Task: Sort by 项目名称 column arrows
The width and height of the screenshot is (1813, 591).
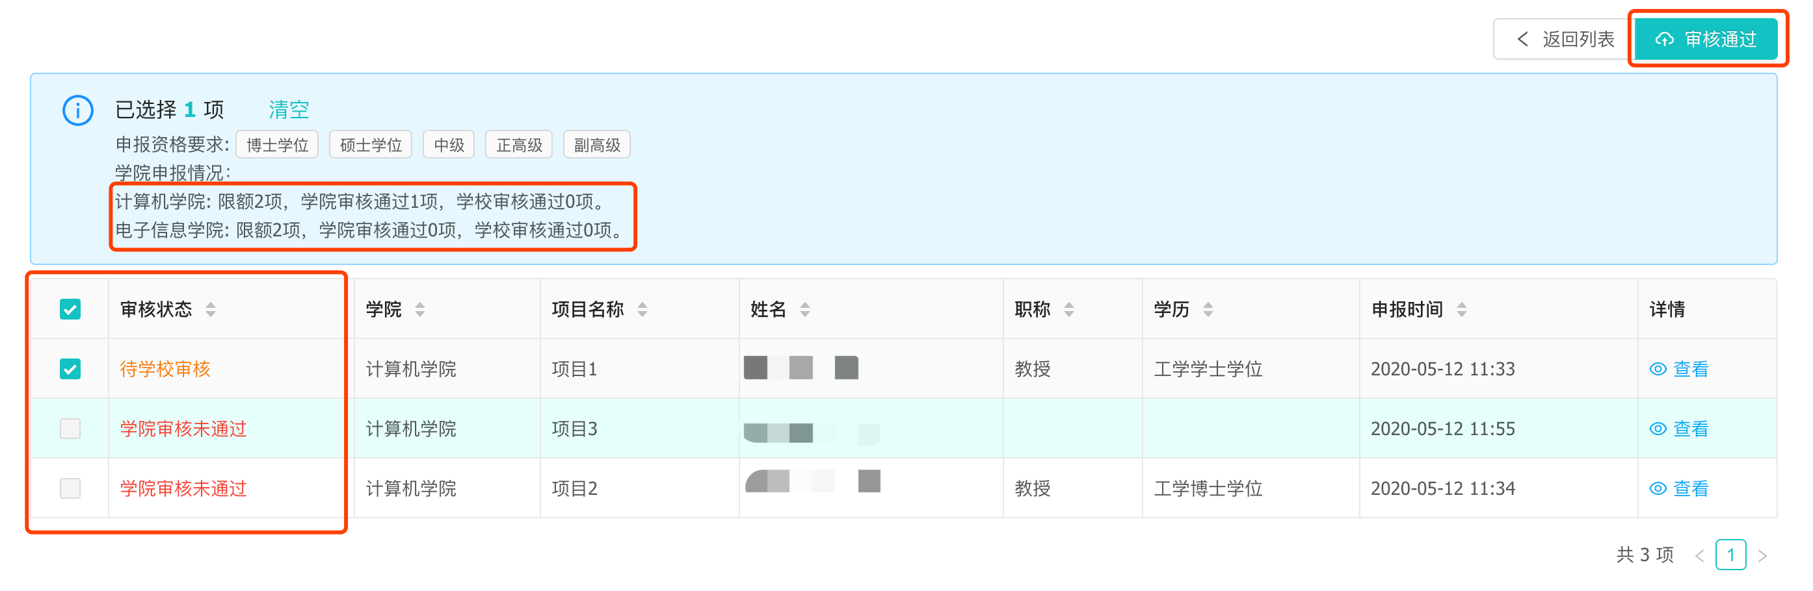Action: pyautogui.click(x=642, y=309)
